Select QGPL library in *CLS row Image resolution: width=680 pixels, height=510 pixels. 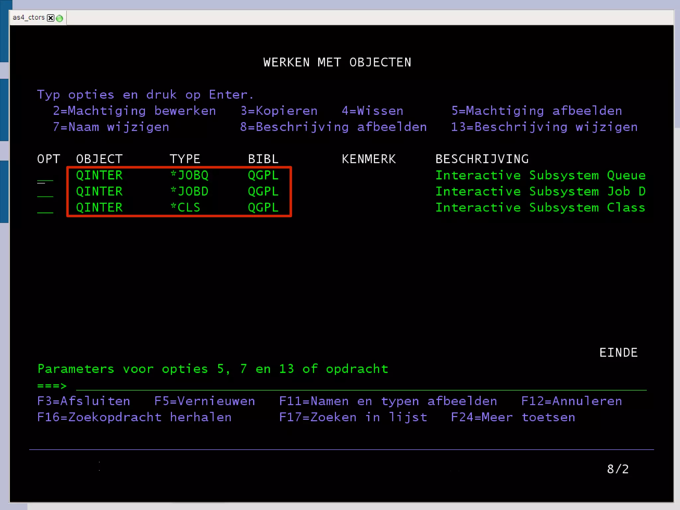263,208
